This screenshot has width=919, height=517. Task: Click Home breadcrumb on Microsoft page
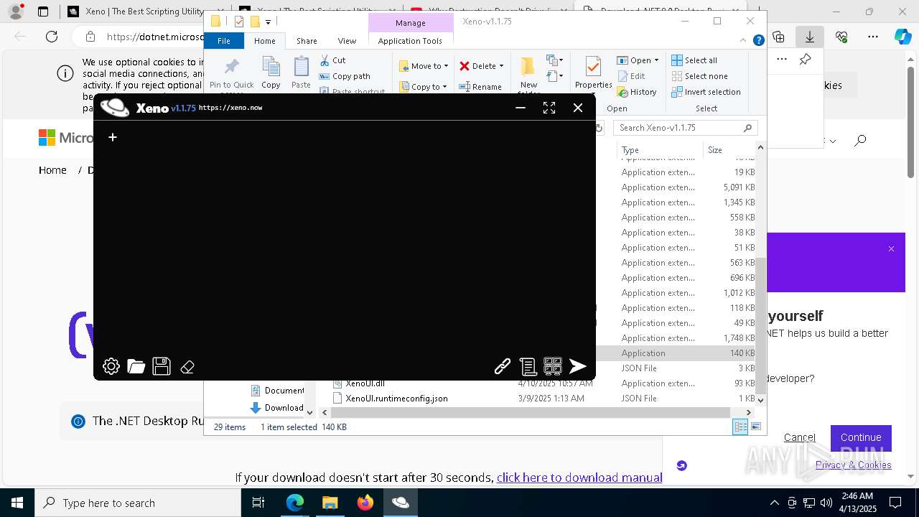pyautogui.click(x=52, y=170)
